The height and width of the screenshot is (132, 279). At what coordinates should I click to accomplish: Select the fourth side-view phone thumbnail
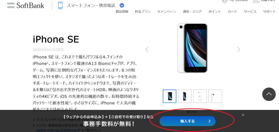(215, 96)
